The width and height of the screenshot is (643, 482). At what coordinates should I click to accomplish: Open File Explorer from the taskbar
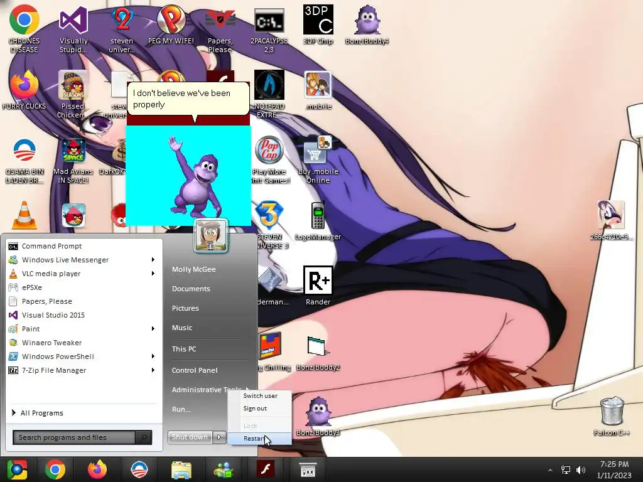click(181, 469)
